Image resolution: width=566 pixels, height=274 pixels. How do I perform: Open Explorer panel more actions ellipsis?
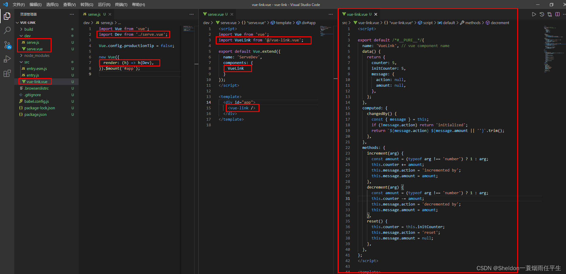click(72, 14)
